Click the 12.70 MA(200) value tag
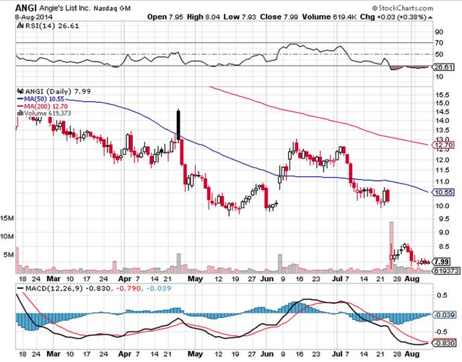The image size is (462, 362). pos(443,145)
